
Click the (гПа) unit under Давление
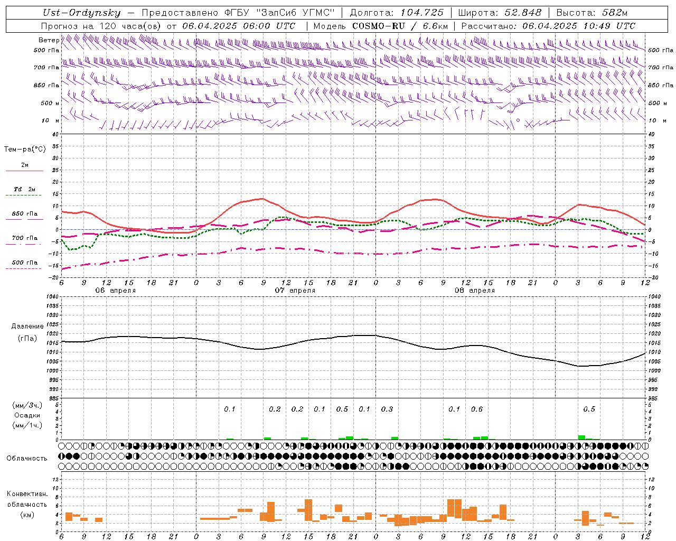tap(27, 339)
